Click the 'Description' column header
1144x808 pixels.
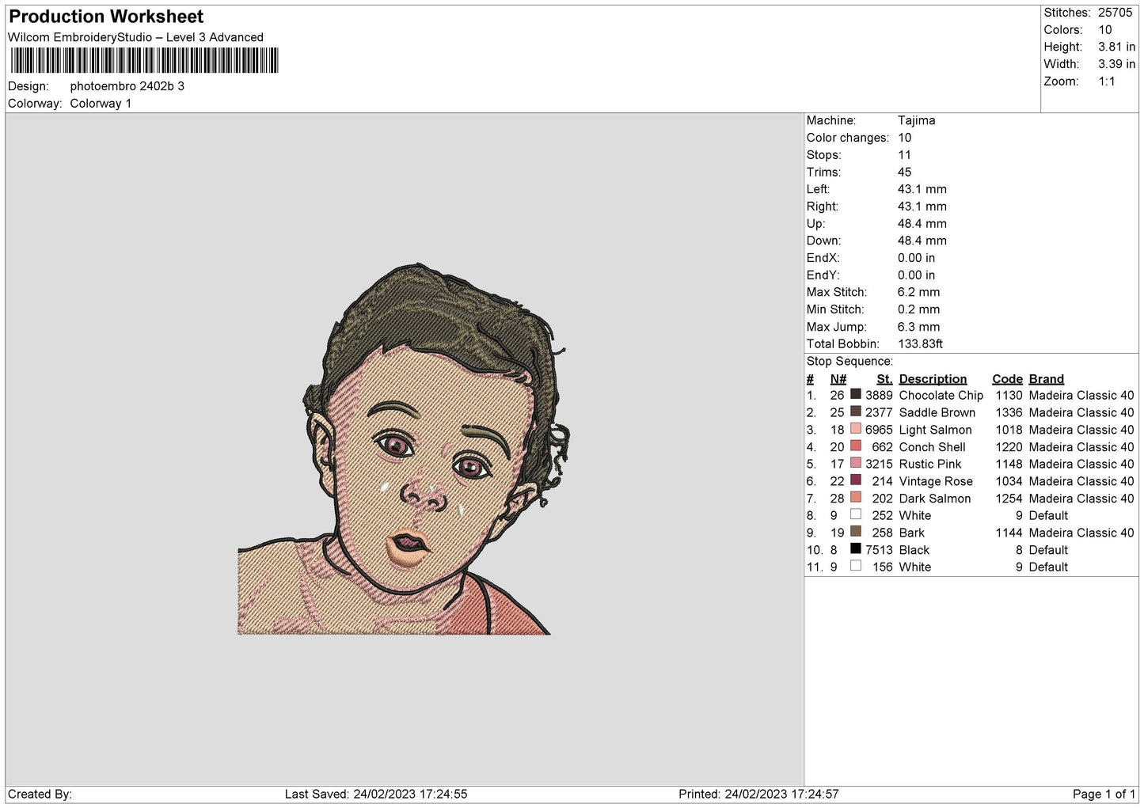[933, 379]
